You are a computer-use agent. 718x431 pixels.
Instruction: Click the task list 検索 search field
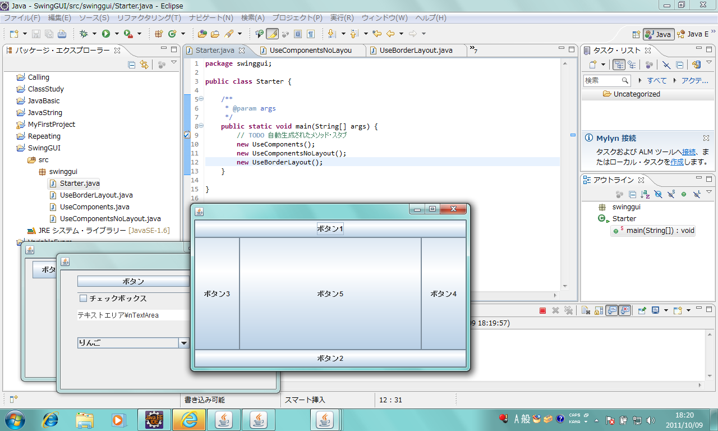(x=602, y=81)
